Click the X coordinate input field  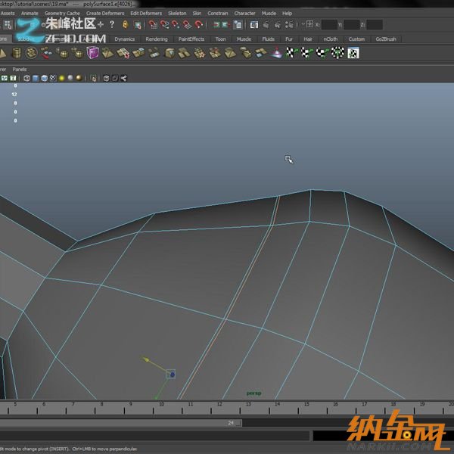(329, 25)
